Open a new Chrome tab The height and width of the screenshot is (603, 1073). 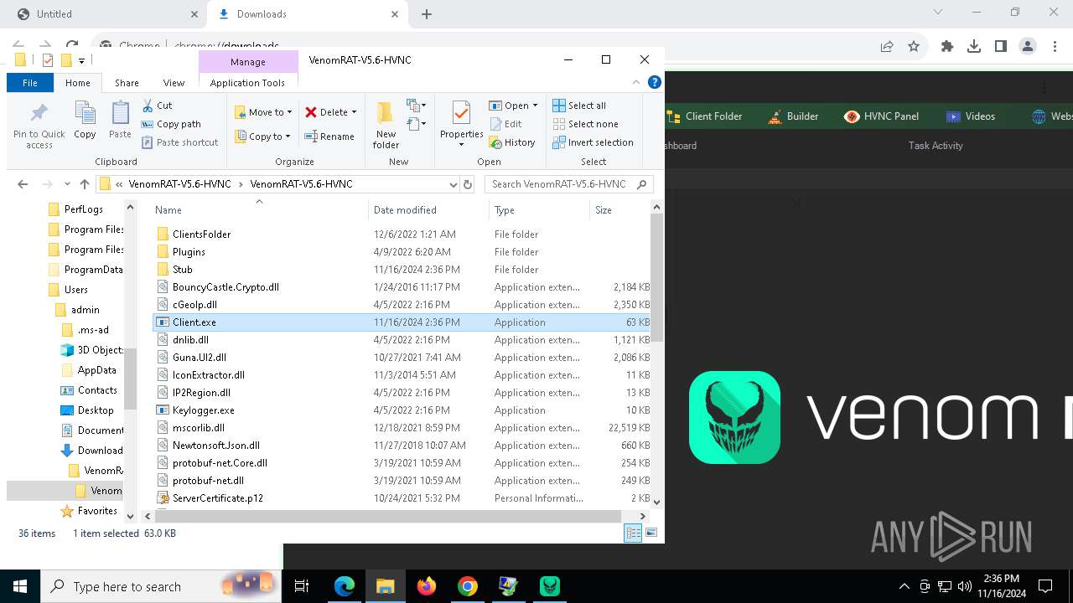pos(427,14)
